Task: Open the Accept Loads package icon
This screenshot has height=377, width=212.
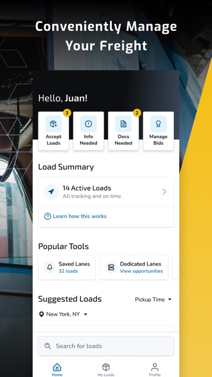Action: pyautogui.click(x=54, y=124)
